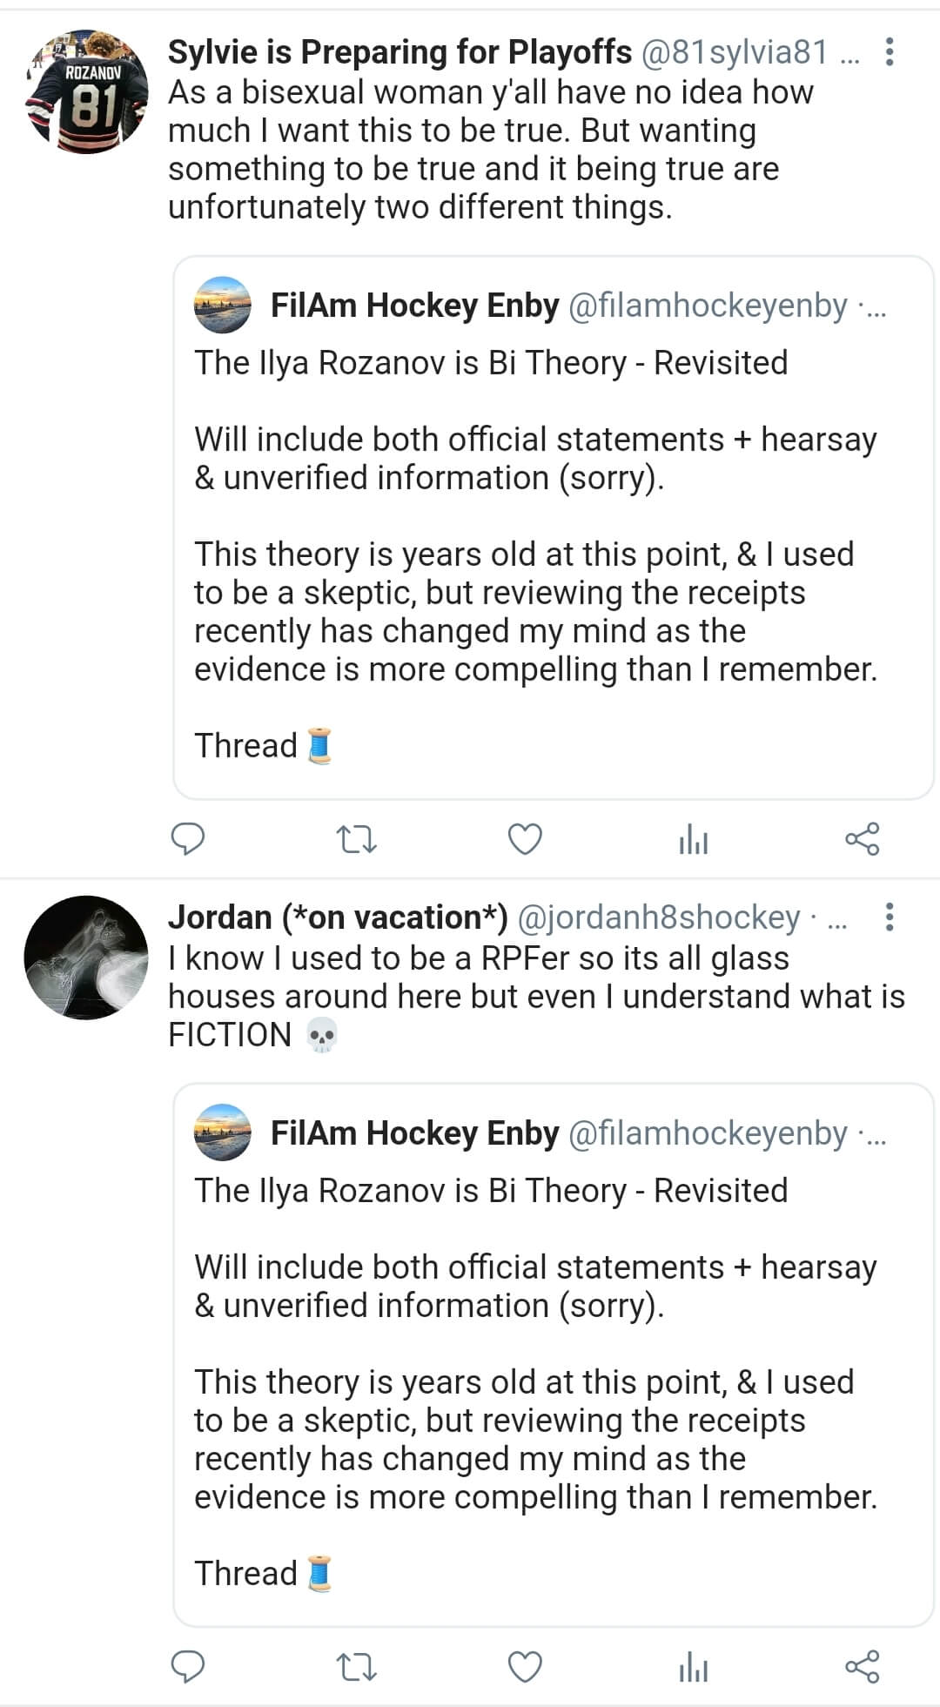Retweet Jordan's post
This screenshot has width=940, height=1707.
tap(356, 1667)
